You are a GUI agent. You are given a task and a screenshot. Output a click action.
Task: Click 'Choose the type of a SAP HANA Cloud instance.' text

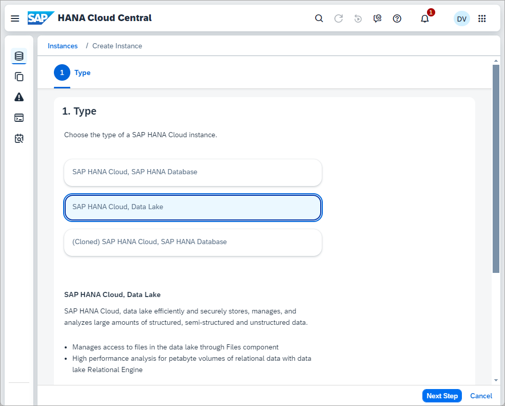point(141,135)
